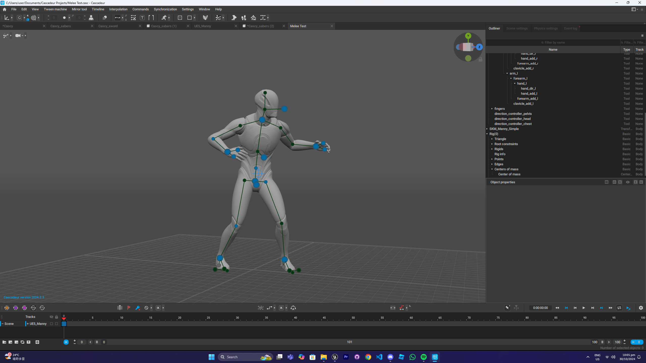646x363 pixels.
Task: Switch to the Physics settings tab
Action: pos(546,28)
